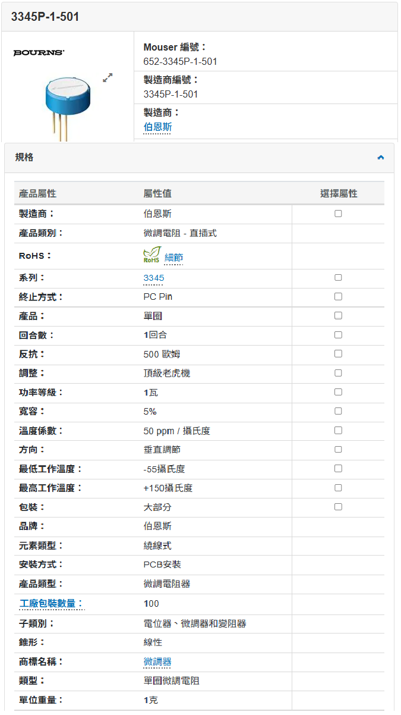Click the RoHS green leaf icon

click(x=151, y=255)
